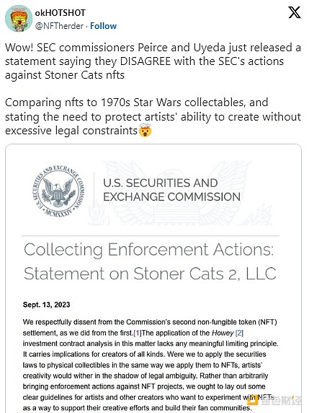Open footnote [1] reference
Viewport: 309px width, 413px height.
138,333
